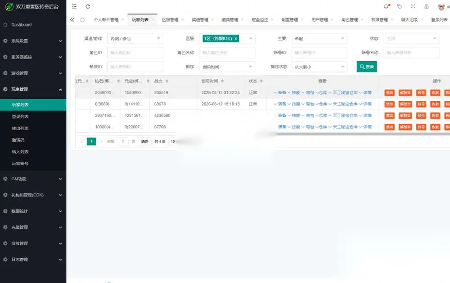Click the tag icon in the top bar
Image resolution: width=450 pixels, height=283 pixels.
[400, 6]
